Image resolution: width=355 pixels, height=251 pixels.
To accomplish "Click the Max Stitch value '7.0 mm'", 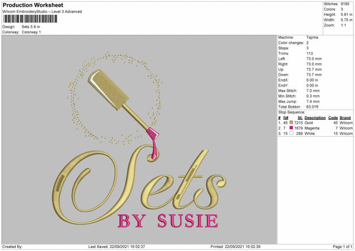I will click(313, 91).
